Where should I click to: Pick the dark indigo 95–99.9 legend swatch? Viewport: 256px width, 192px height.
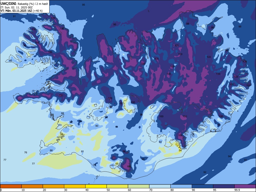tap(224, 186)
